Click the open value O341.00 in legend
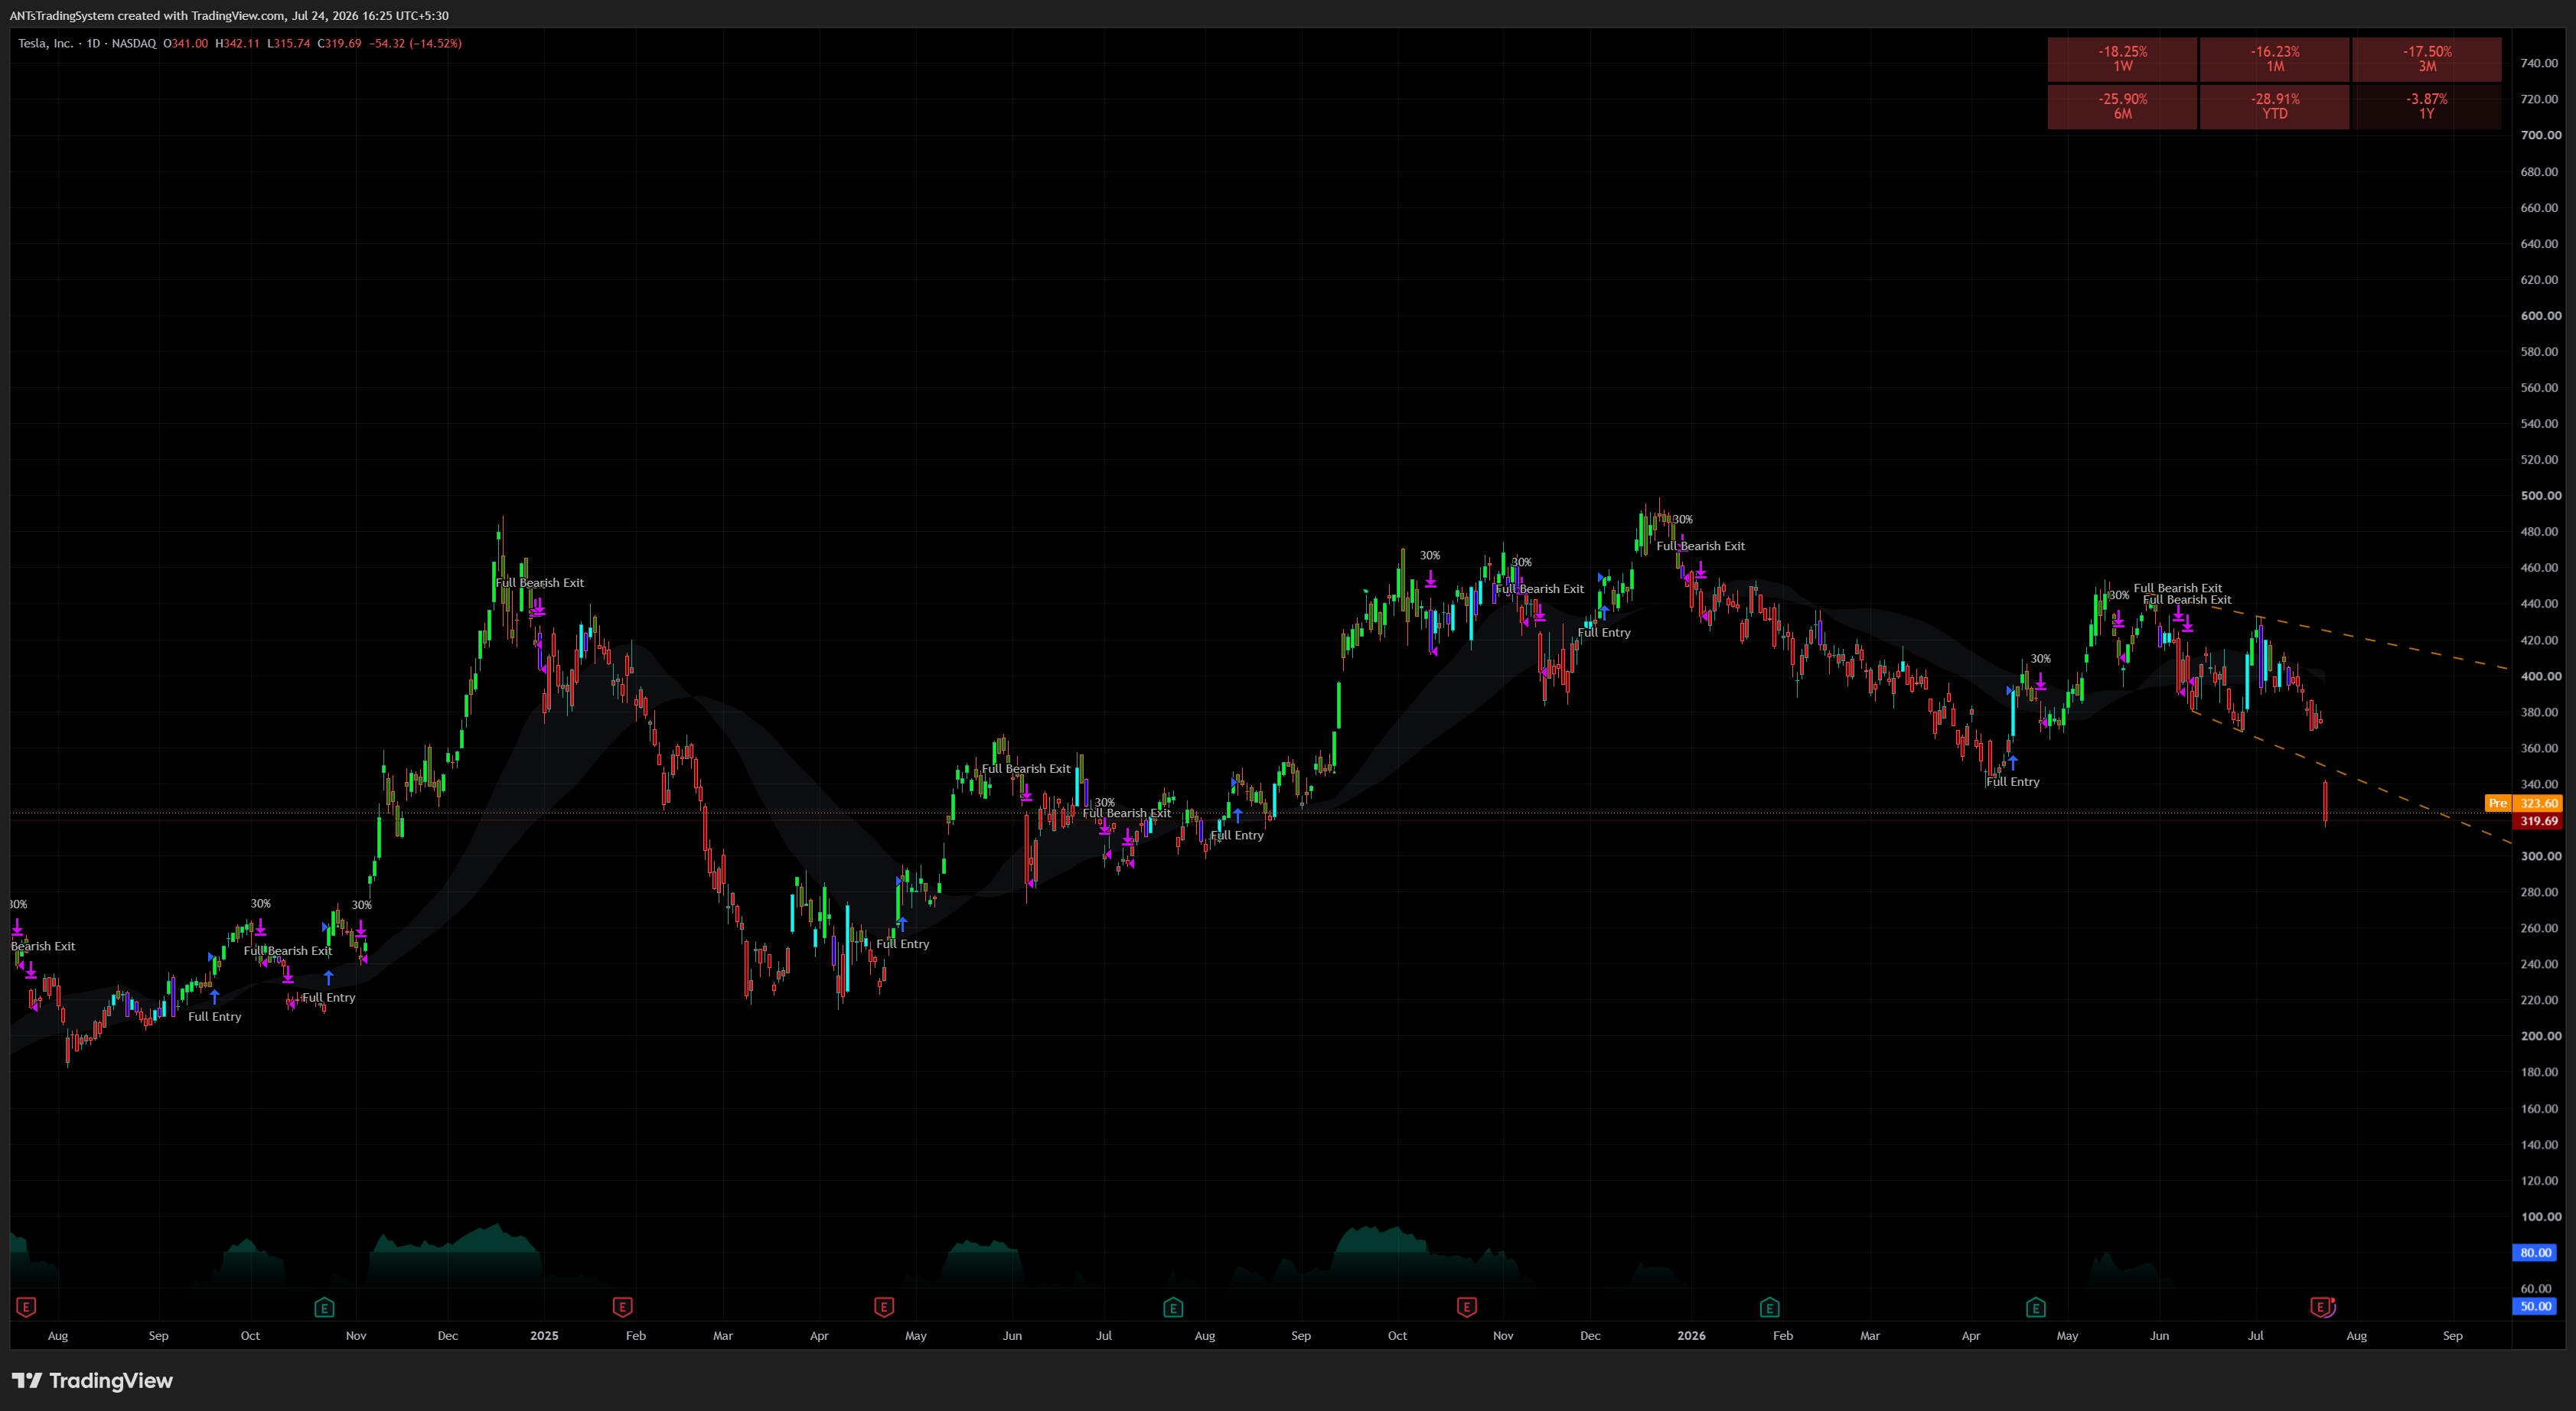The width and height of the screenshot is (2576, 1411). click(x=185, y=43)
